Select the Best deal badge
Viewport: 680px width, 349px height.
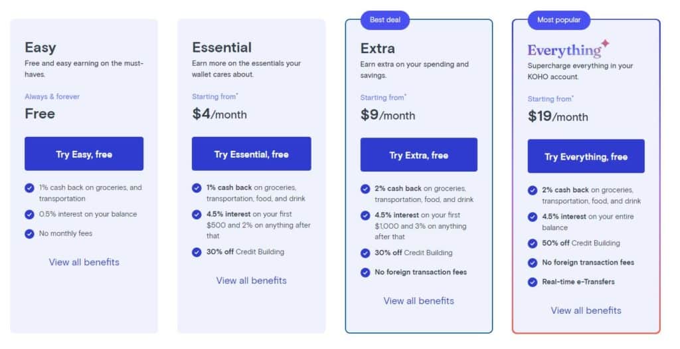[x=384, y=20]
